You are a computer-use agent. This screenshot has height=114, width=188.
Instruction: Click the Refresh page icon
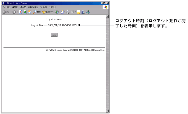[x=25, y=12]
